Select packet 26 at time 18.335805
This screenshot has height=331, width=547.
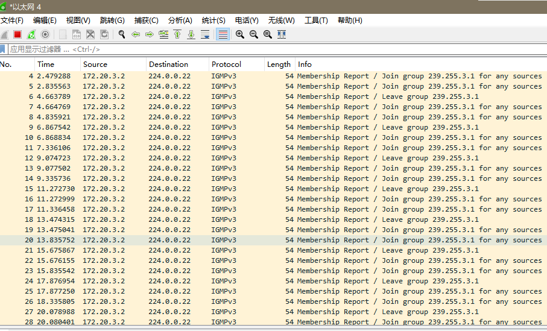[x=274, y=301]
